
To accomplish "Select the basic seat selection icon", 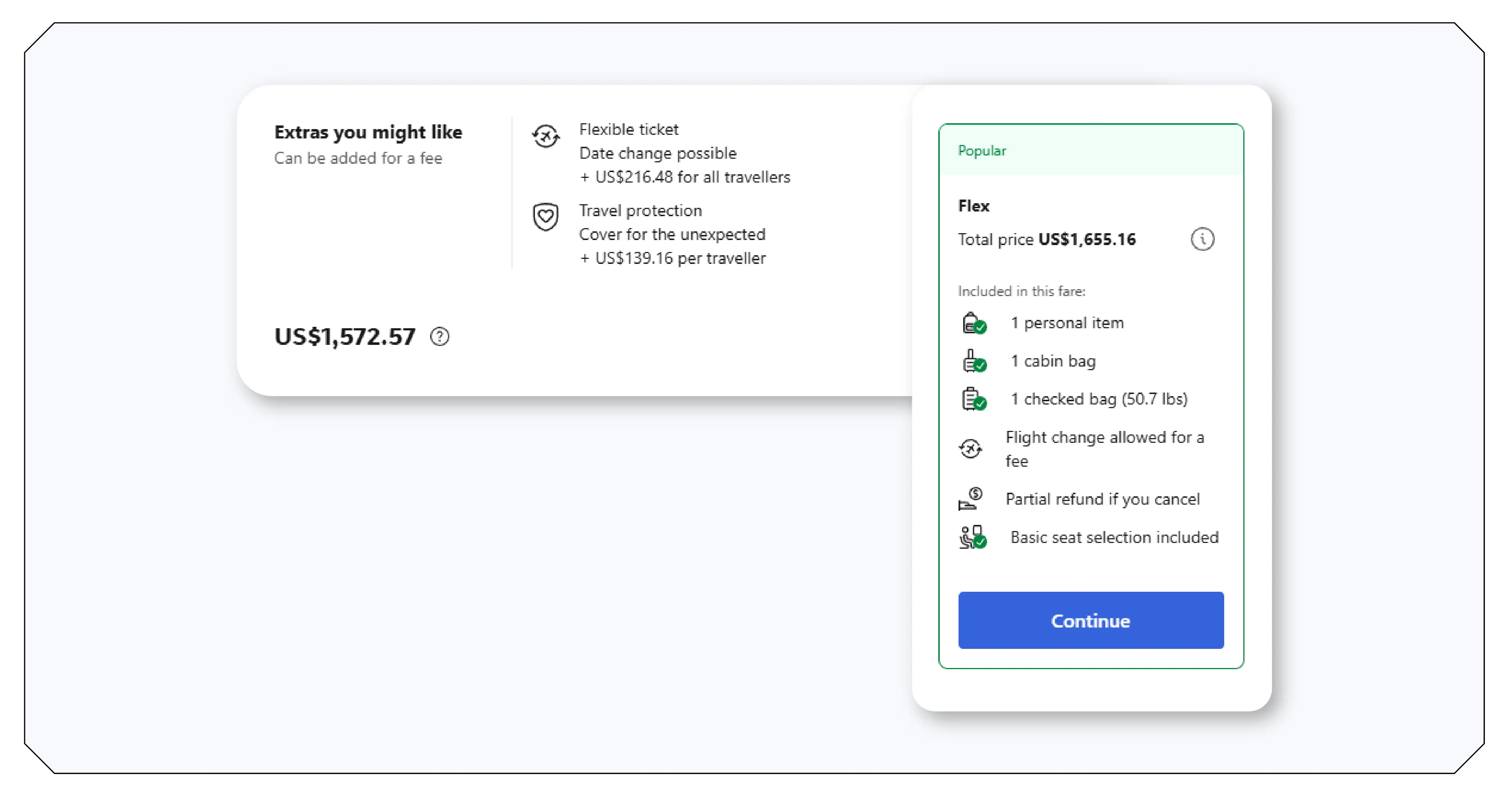I will 972,536.
